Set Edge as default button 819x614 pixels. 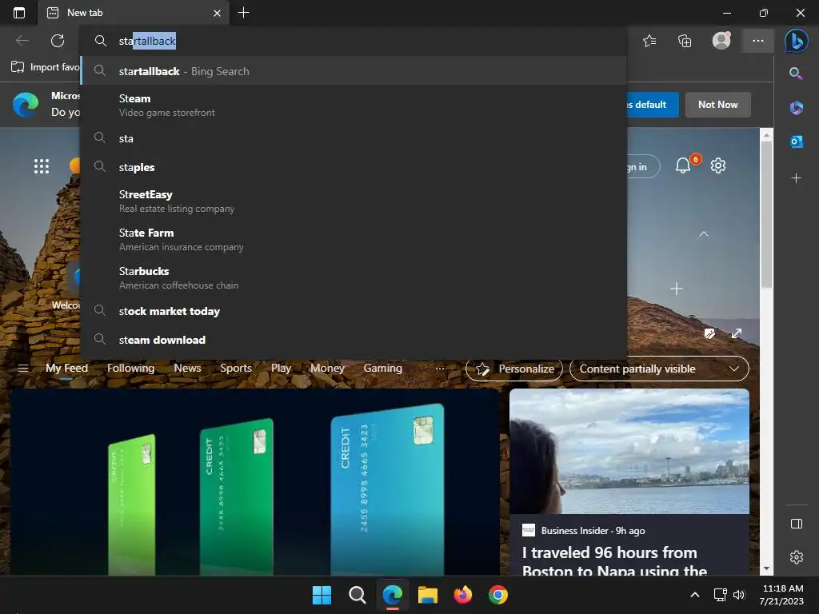(651, 105)
